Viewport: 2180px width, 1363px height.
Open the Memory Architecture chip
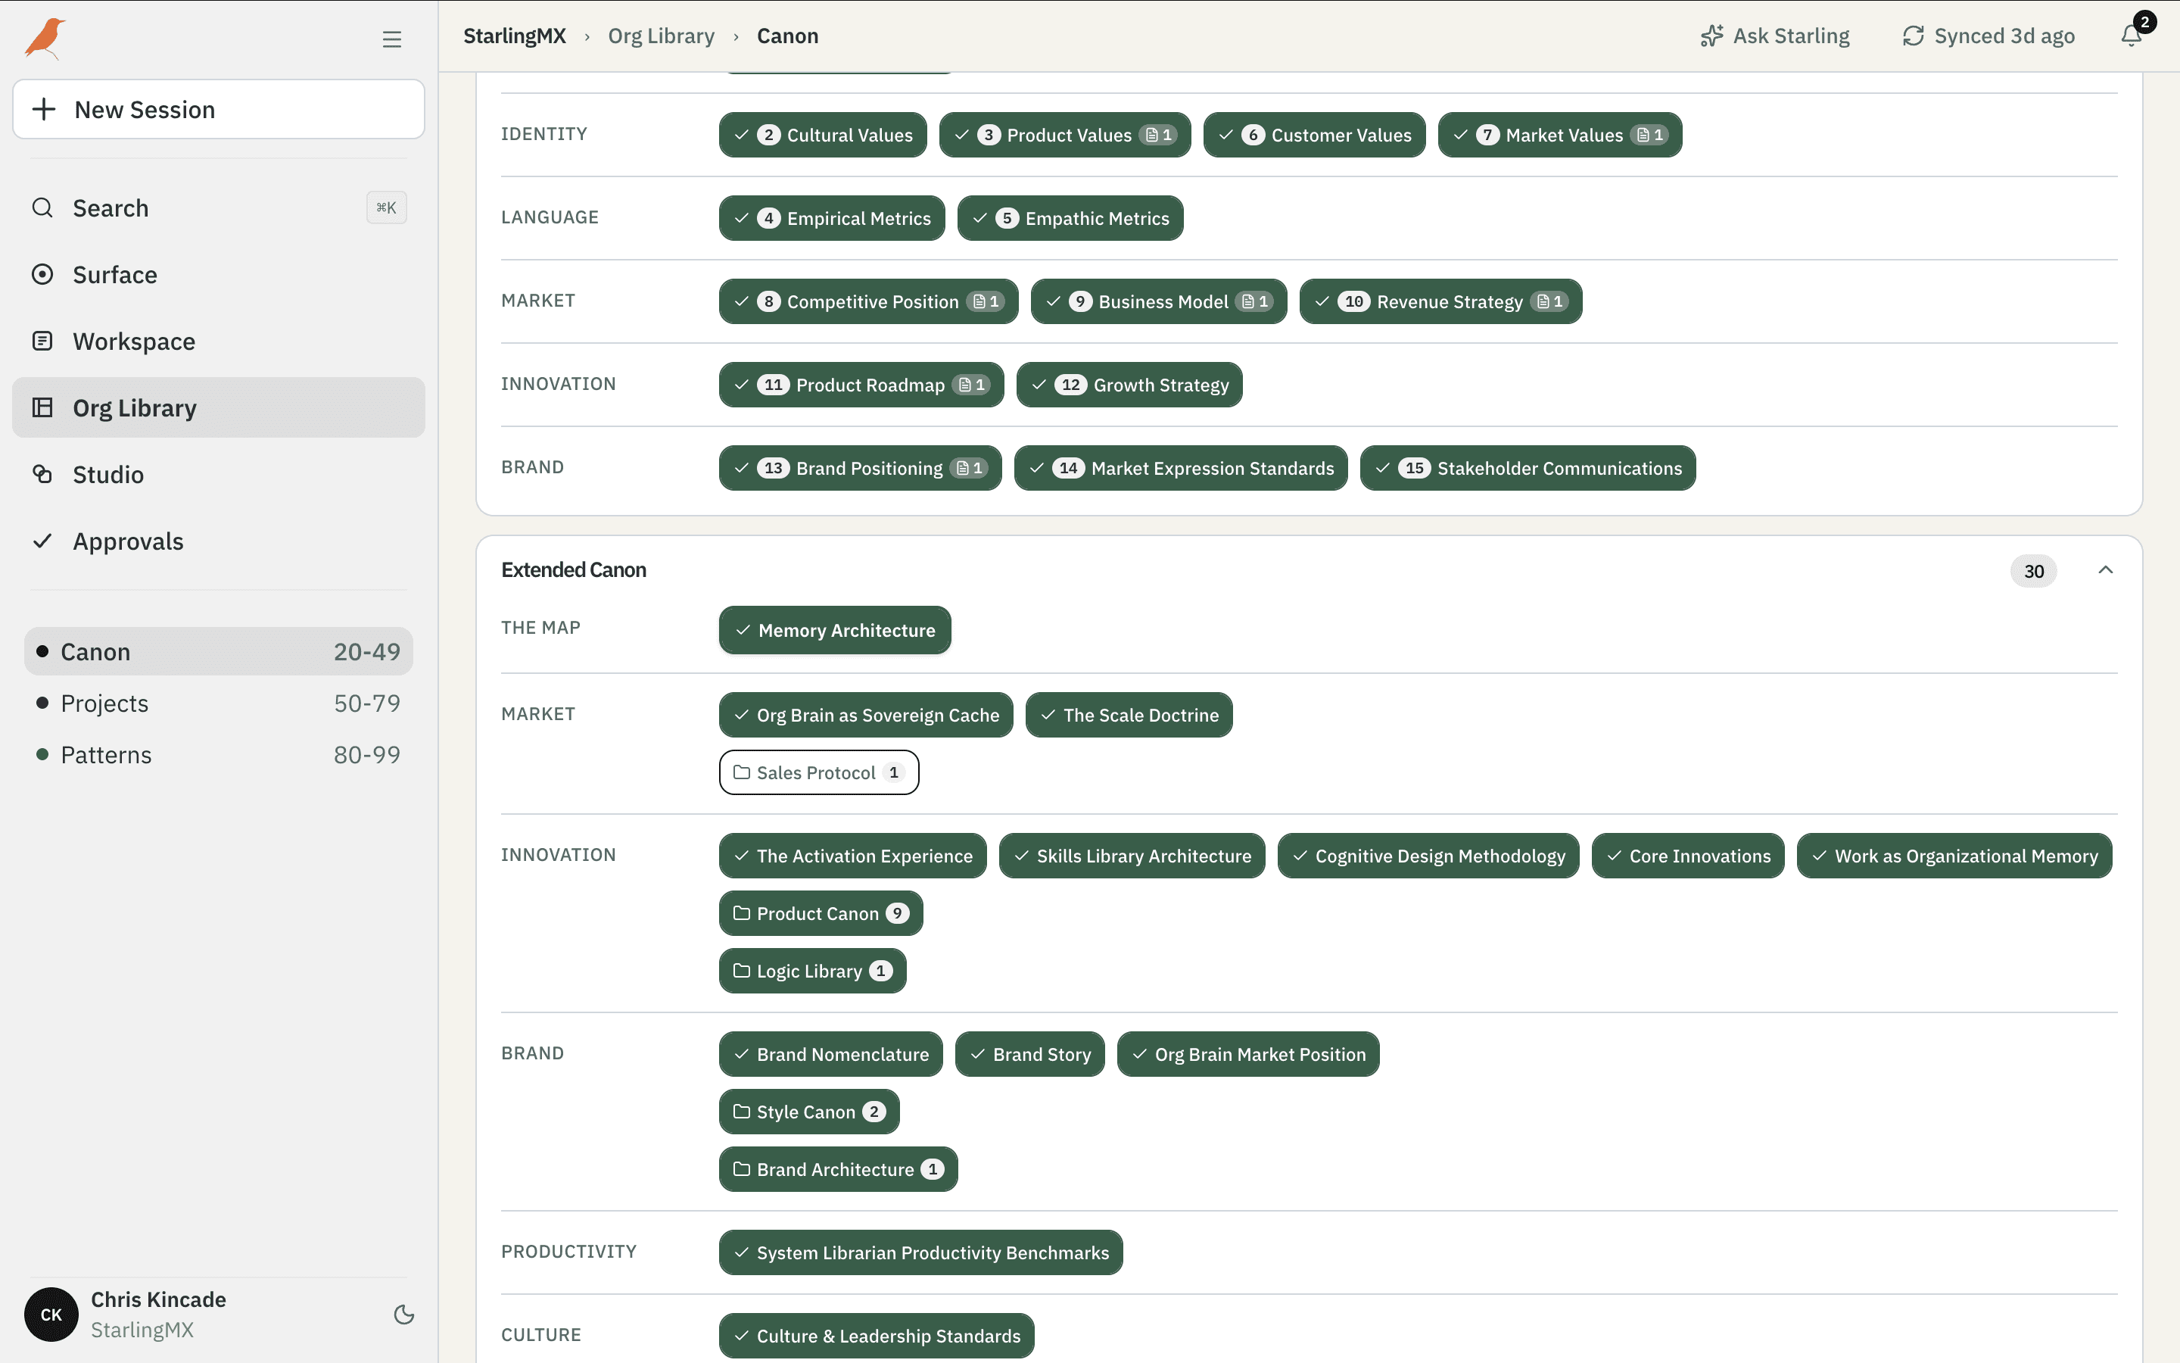coord(835,631)
